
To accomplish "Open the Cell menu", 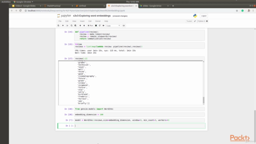I will pos(90,21).
